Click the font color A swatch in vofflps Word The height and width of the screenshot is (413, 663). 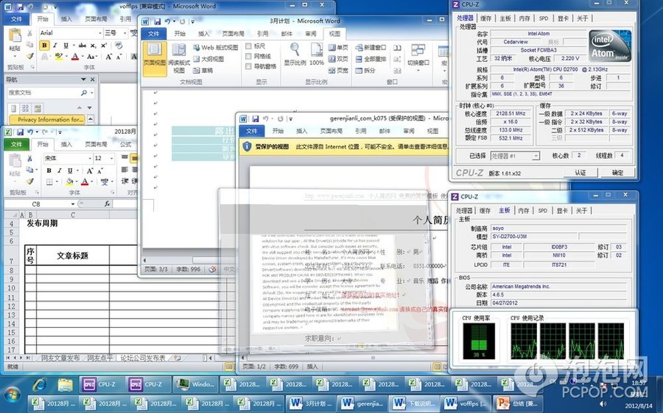(x=76, y=56)
